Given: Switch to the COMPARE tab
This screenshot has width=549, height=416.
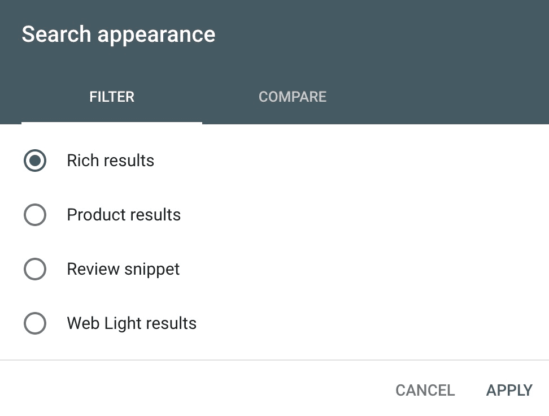Looking at the screenshot, I should pyautogui.click(x=292, y=97).
